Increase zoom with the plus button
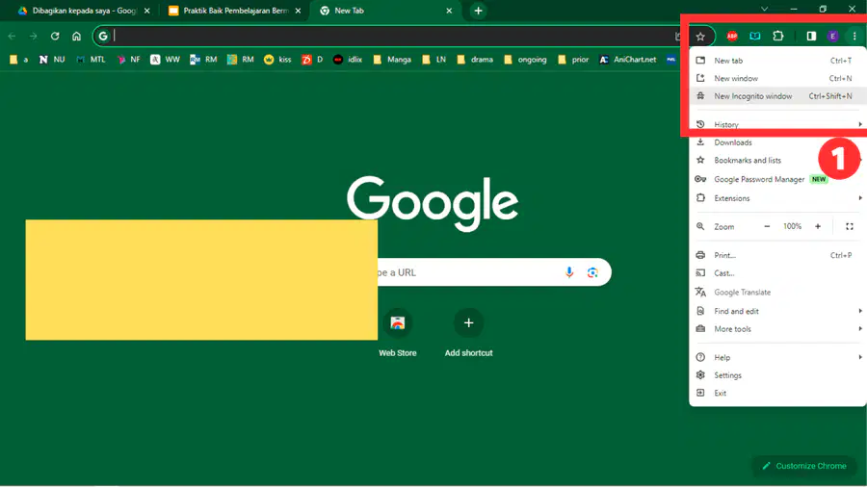The image size is (867, 487). [818, 226]
